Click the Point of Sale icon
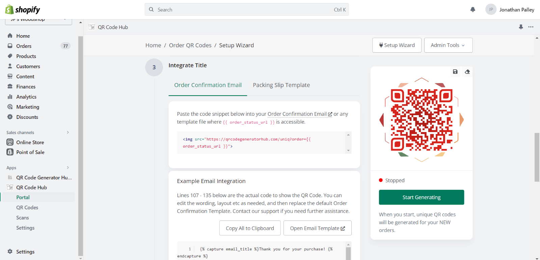 point(10,152)
